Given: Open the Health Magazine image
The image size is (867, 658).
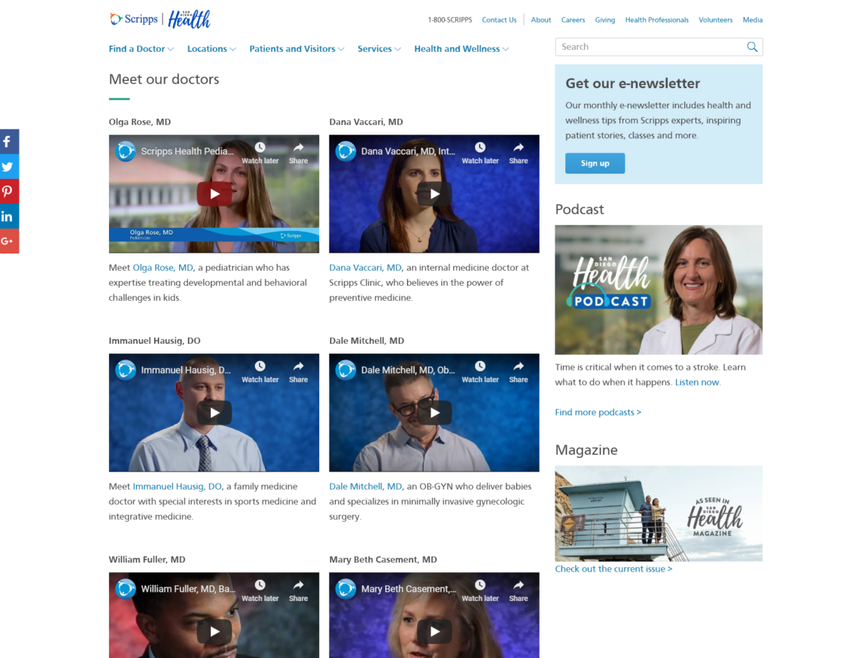Looking at the screenshot, I should click(x=659, y=514).
